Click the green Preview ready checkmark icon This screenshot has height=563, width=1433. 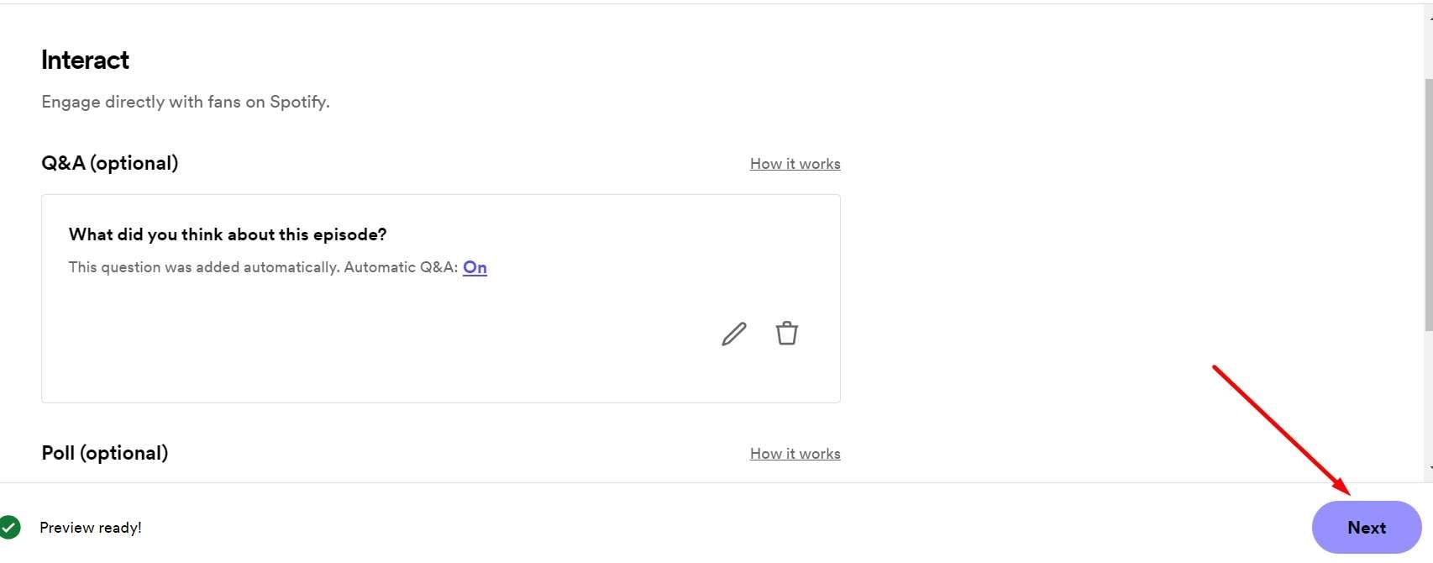point(9,527)
